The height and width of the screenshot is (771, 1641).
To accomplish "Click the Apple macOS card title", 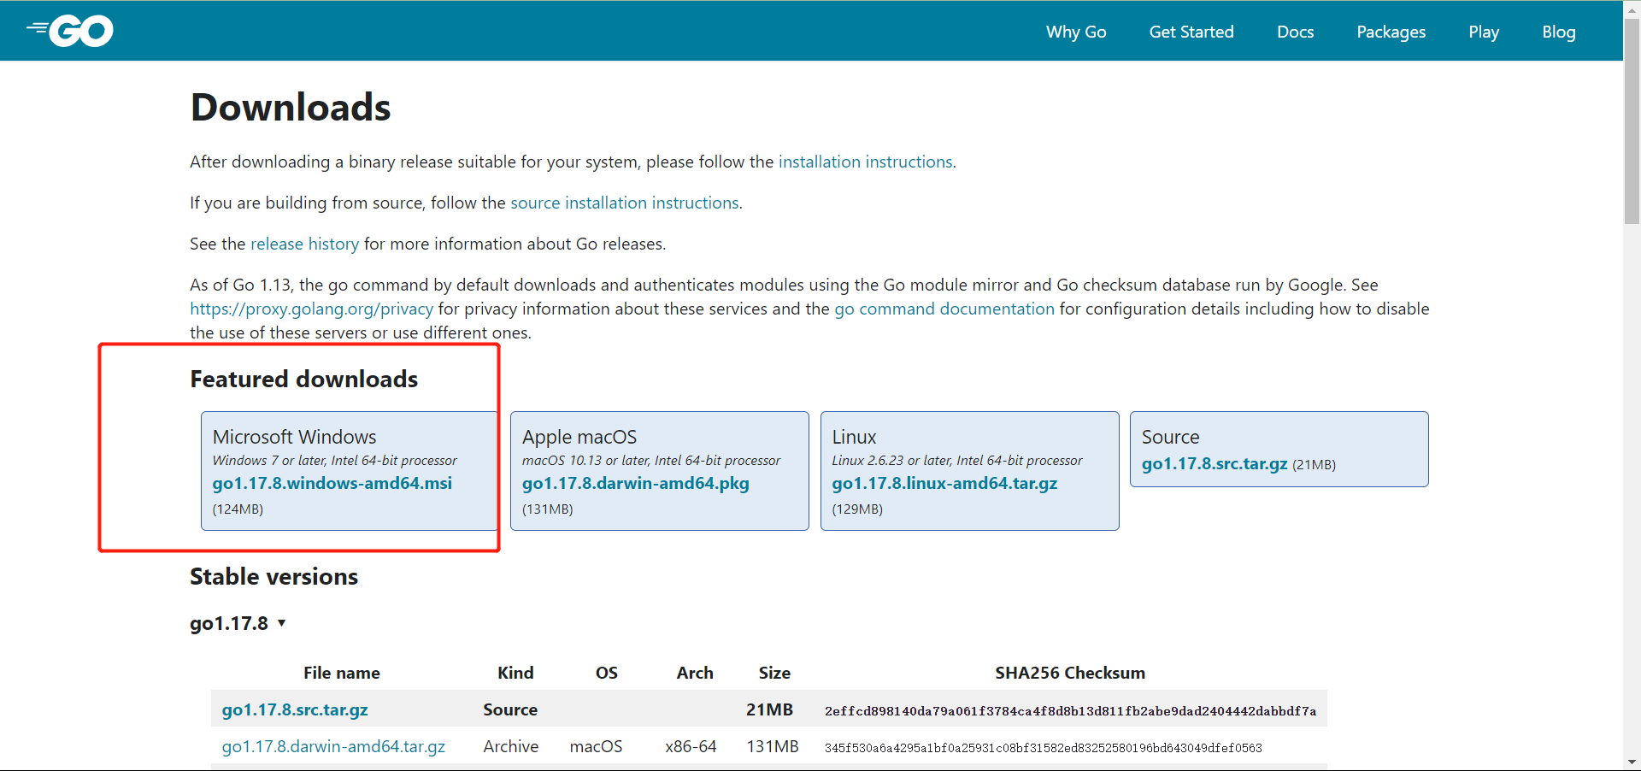I will click(579, 437).
